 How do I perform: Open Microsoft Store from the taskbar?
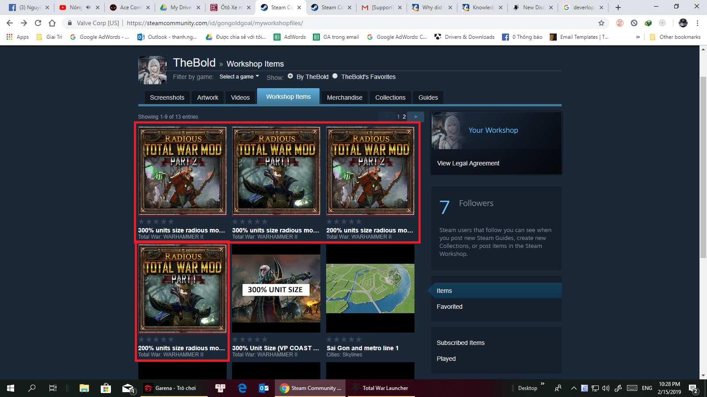tap(106, 388)
